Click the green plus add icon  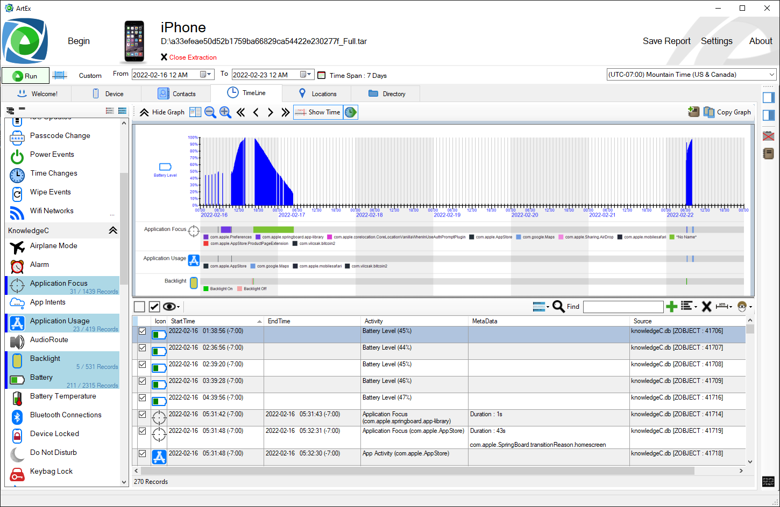pyautogui.click(x=671, y=307)
